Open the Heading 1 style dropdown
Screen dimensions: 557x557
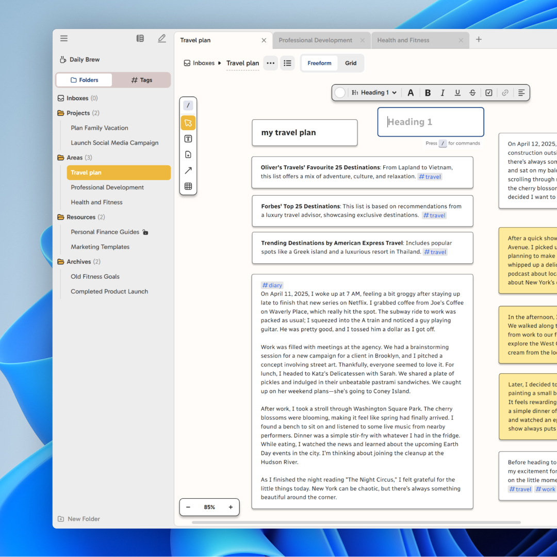point(374,93)
